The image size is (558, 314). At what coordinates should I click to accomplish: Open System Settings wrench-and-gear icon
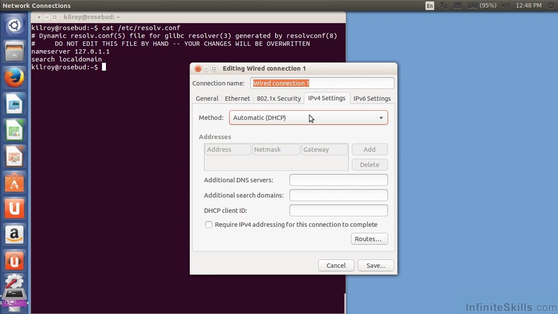coord(14,282)
